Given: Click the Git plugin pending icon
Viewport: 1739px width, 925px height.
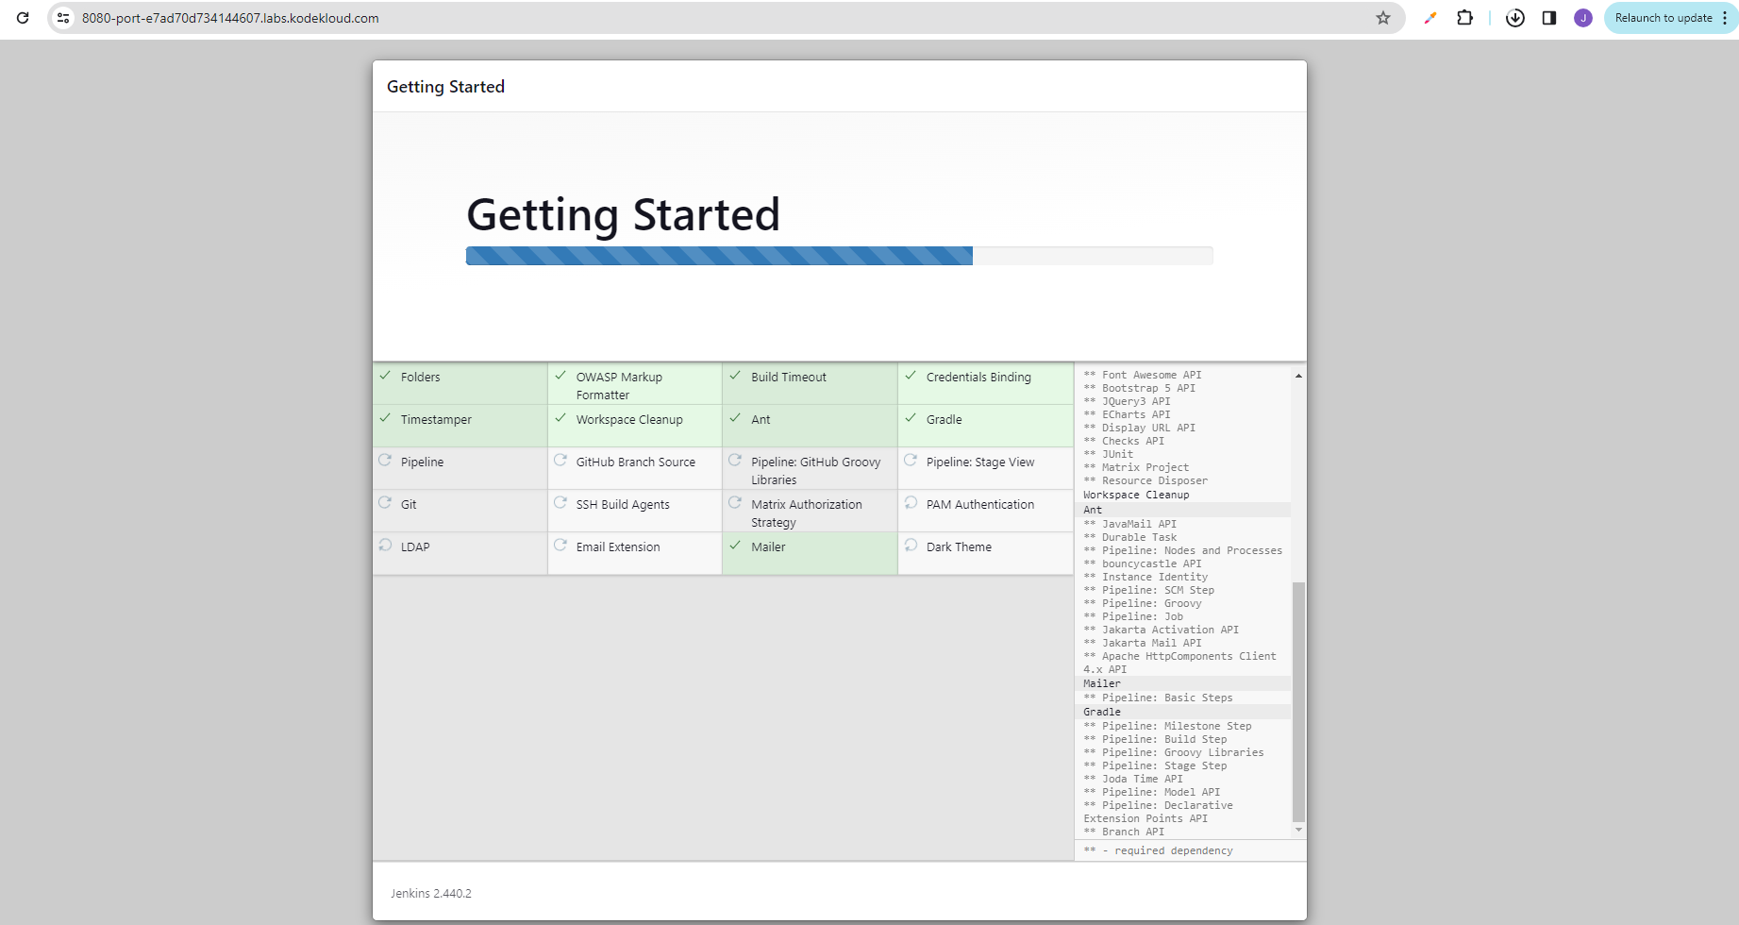Looking at the screenshot, I should (385, 503).
